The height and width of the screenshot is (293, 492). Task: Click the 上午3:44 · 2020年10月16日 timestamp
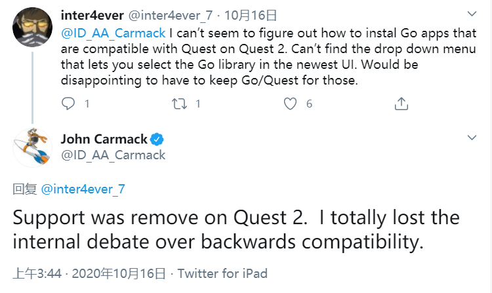tap(92, 273)
